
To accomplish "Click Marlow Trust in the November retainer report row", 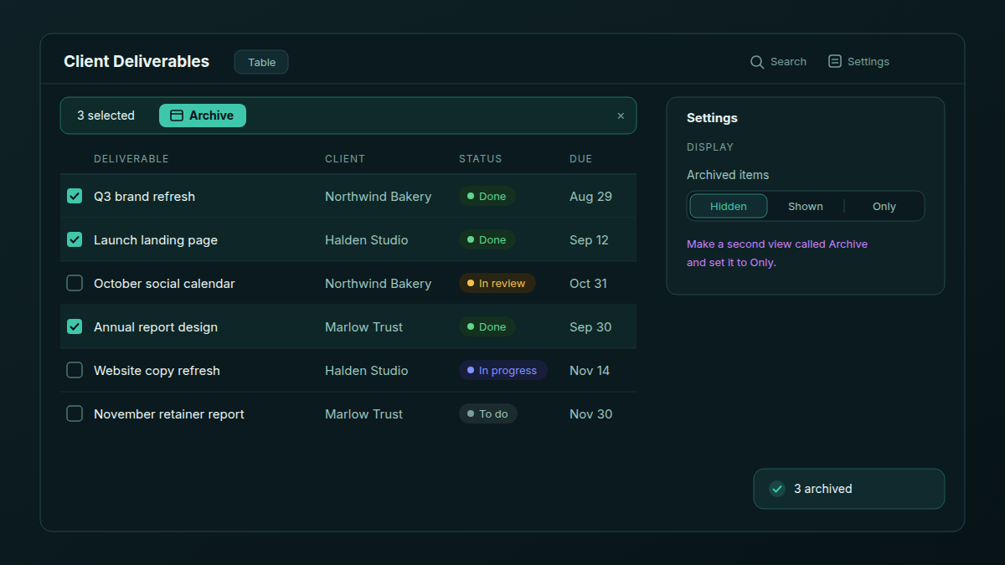I will [x=363, y=413].
